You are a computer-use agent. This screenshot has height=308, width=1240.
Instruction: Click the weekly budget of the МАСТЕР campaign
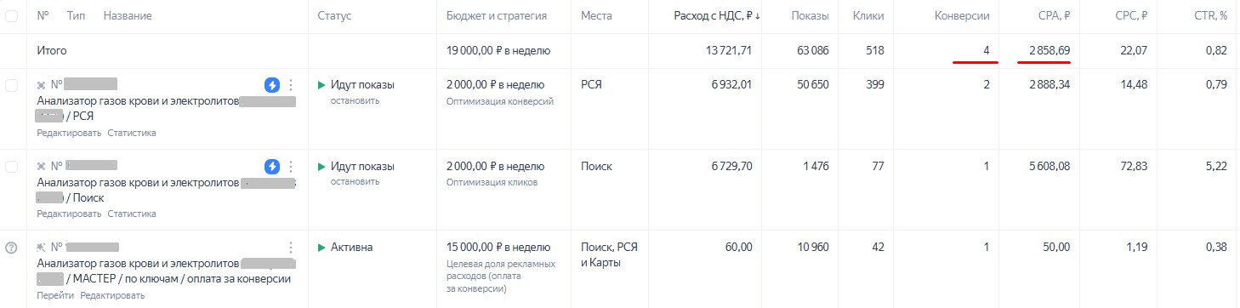click(x=498, y=248)
